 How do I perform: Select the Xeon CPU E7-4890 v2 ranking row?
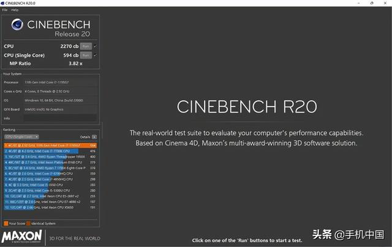click(x=50, y=202)
